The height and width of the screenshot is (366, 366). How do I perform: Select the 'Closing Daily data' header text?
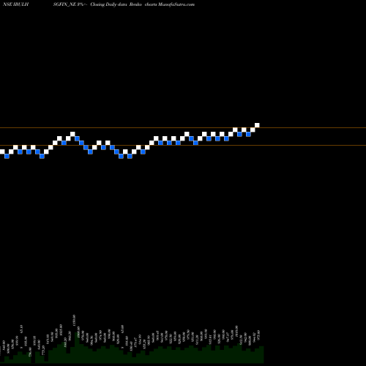tap(109, 4)
